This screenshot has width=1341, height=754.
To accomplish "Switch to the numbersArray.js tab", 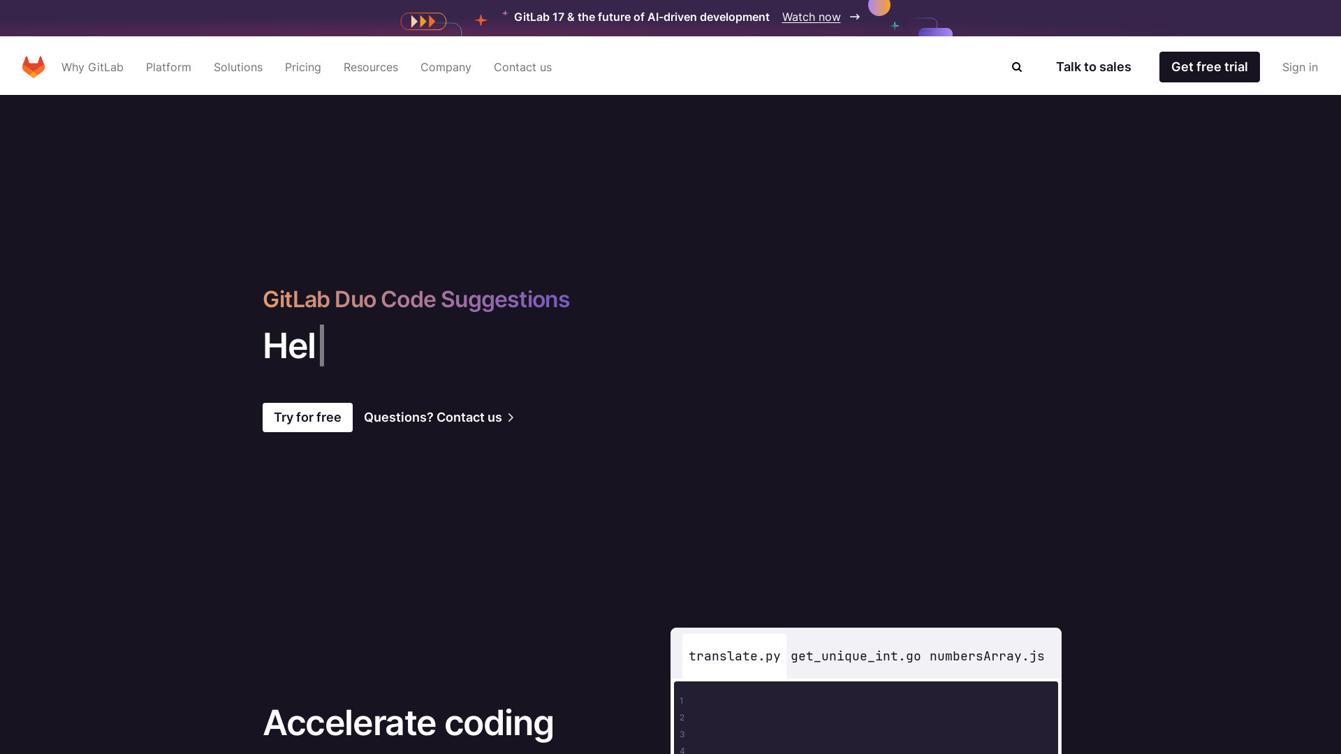I will 987,656.
